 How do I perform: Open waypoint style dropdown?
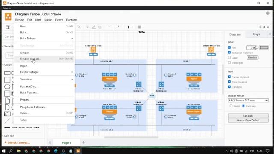[x=119, y=27]
